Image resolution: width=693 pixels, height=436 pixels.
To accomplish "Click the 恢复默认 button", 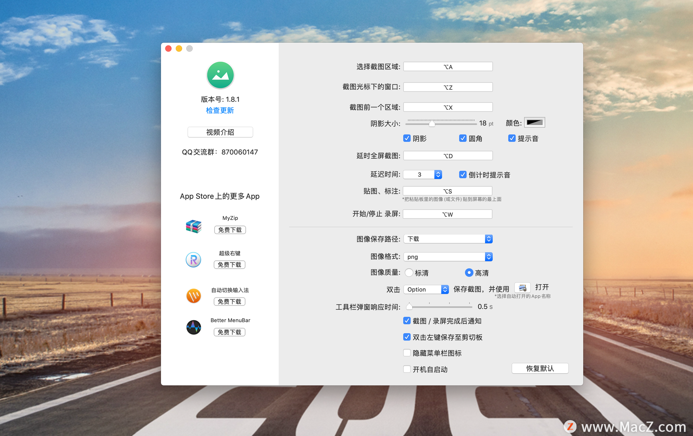I will point(540,368).
